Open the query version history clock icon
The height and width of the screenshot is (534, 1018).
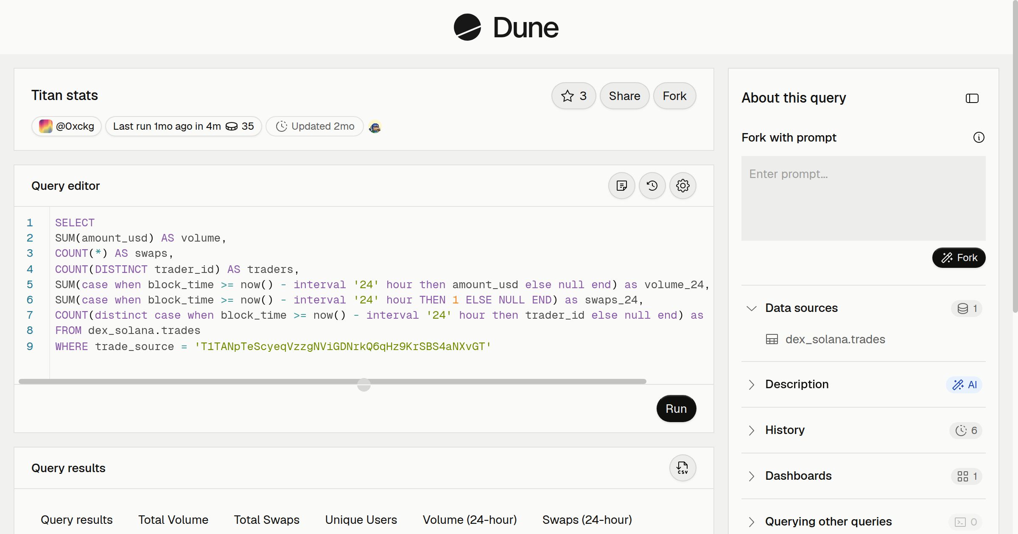[x=652, y=186]
